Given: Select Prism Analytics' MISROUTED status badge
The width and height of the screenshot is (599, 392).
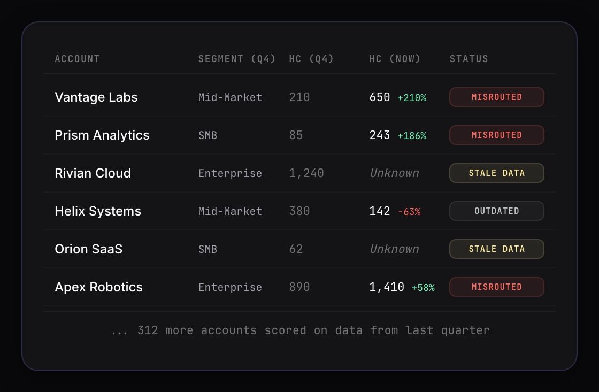Looking at the screenshot, I should pos(497,135).
